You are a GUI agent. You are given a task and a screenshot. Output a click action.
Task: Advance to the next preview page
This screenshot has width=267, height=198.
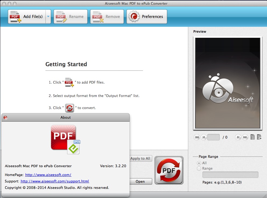[x=238, y=137]
